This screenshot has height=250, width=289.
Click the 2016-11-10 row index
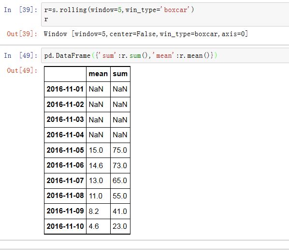(65, 226)
